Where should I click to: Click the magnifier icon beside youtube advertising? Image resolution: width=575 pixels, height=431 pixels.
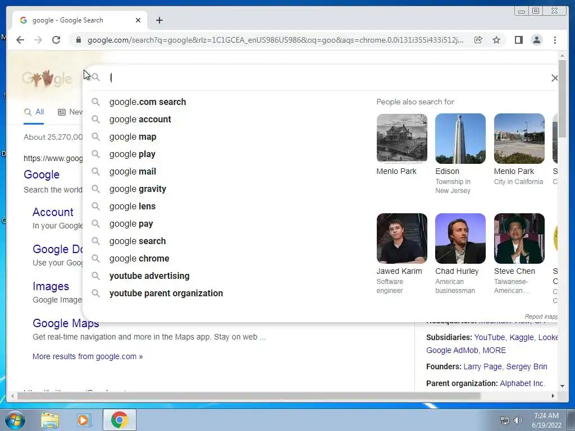(x=95, y=276)
